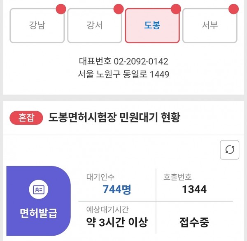Choose the 도봉 tab

tap(152, 26)
